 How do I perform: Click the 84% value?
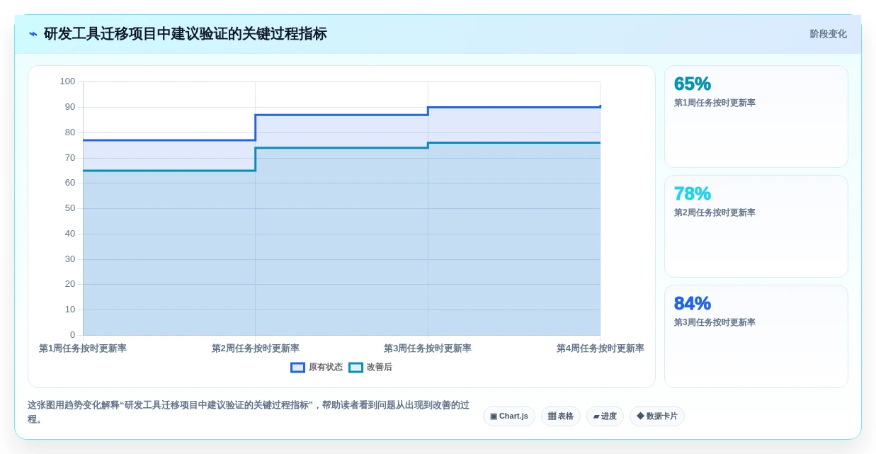click(x=693, y=303)
